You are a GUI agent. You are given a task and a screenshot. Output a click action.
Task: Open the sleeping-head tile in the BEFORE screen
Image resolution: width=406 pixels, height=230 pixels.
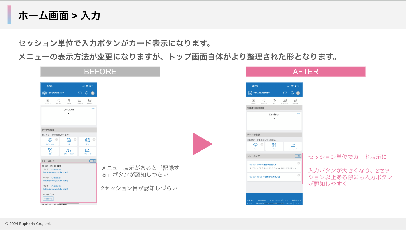pos(69,141)
